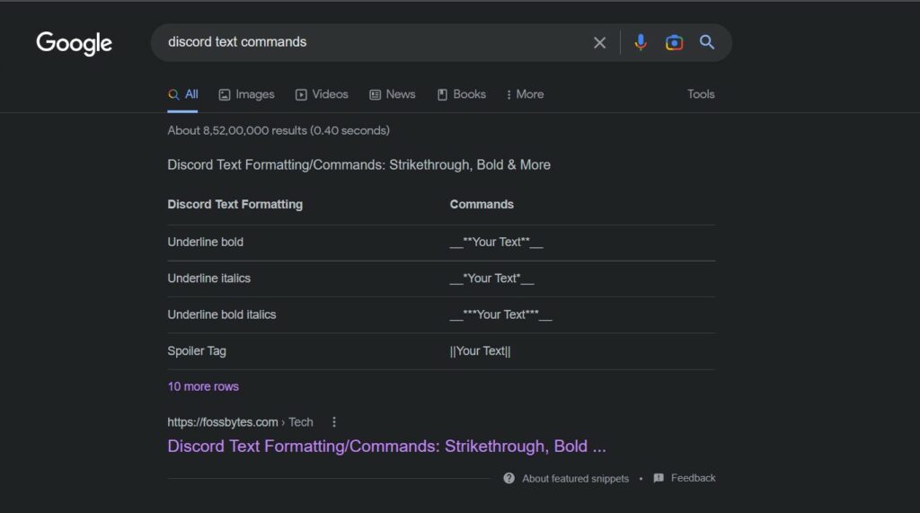This screenshot has width=920, height=513.
Task: Click the About featured snippets text link
Action: pos(575,478)
